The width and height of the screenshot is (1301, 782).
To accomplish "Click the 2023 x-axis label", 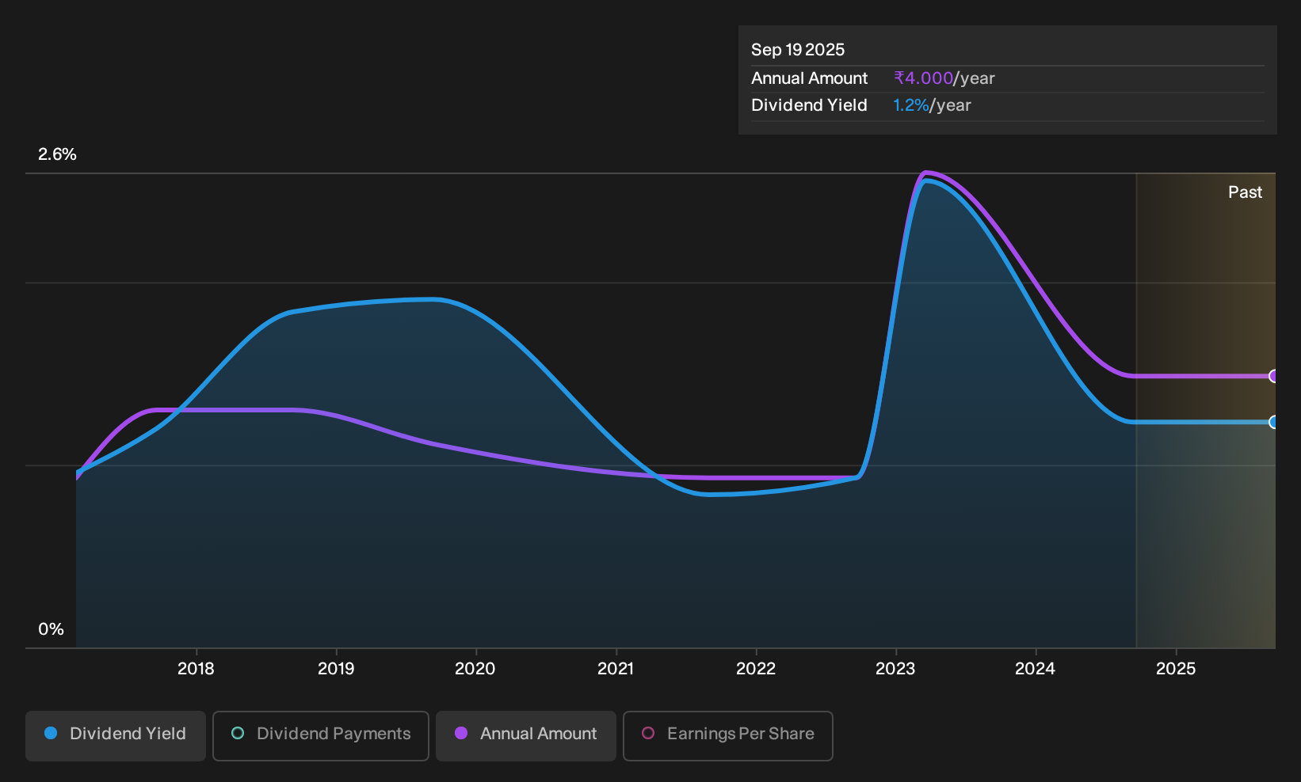I will pyautogui.click(x=895, y=669).
